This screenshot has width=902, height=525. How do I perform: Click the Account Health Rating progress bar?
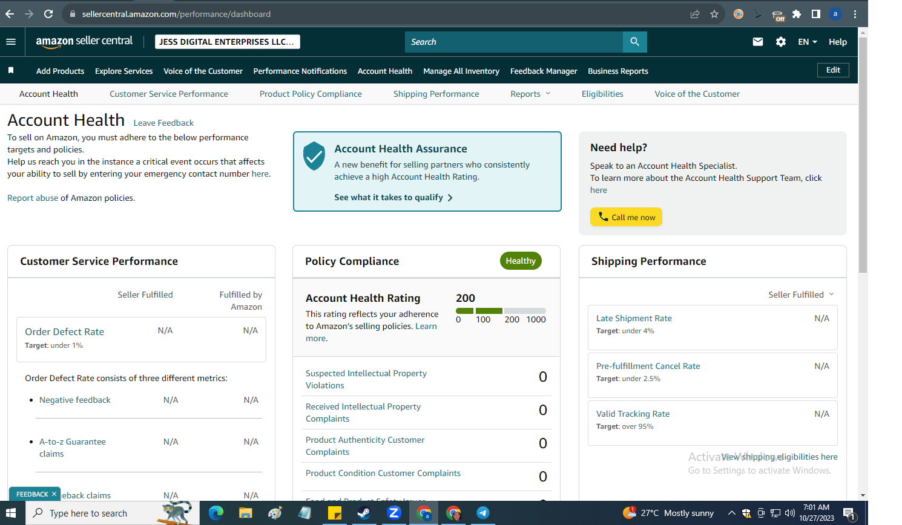click(x=501, y=310)
